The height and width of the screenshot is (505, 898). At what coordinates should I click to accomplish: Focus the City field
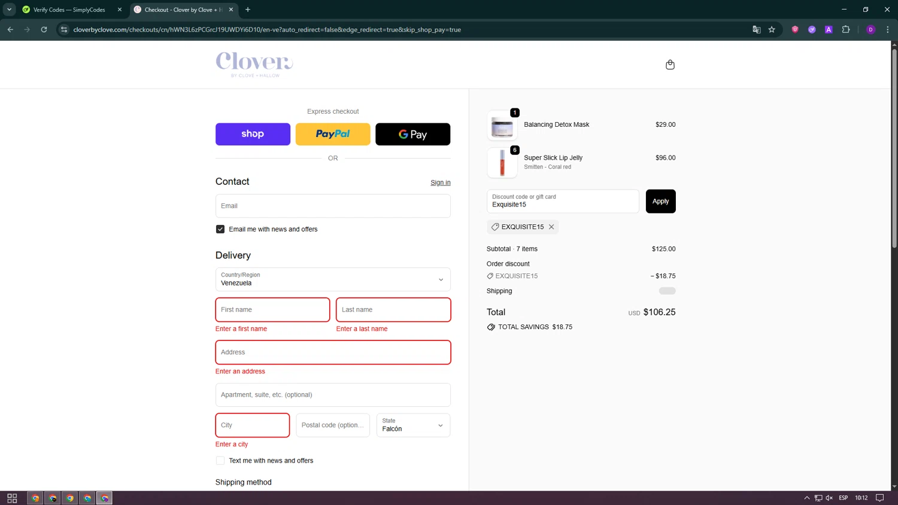(x=253, y=425)
